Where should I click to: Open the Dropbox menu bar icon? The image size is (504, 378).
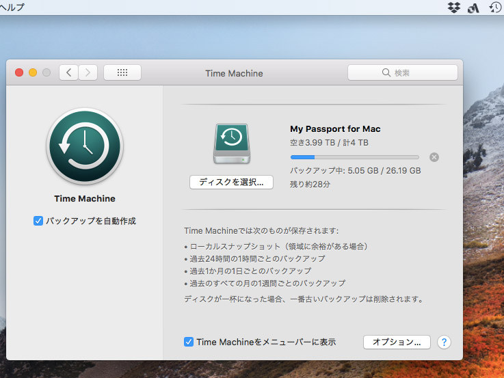point(454,8)
